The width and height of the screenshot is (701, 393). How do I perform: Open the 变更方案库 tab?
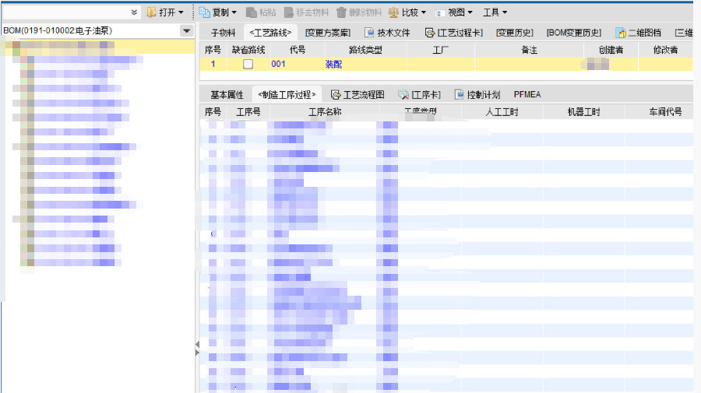tap(328, 33)
